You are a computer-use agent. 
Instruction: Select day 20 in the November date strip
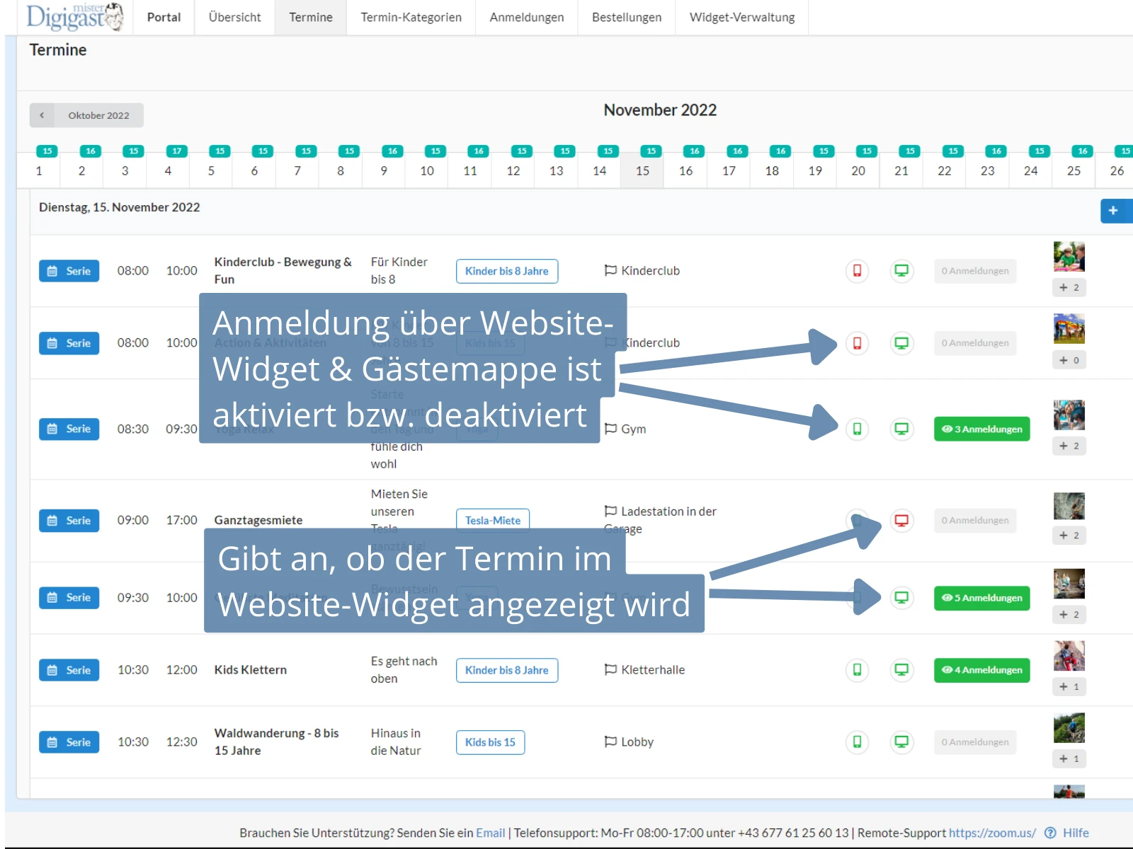[858, 170]
